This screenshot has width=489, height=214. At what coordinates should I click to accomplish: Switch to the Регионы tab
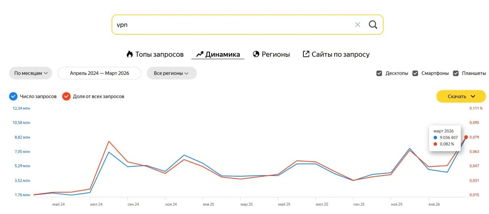coord(275,55)
